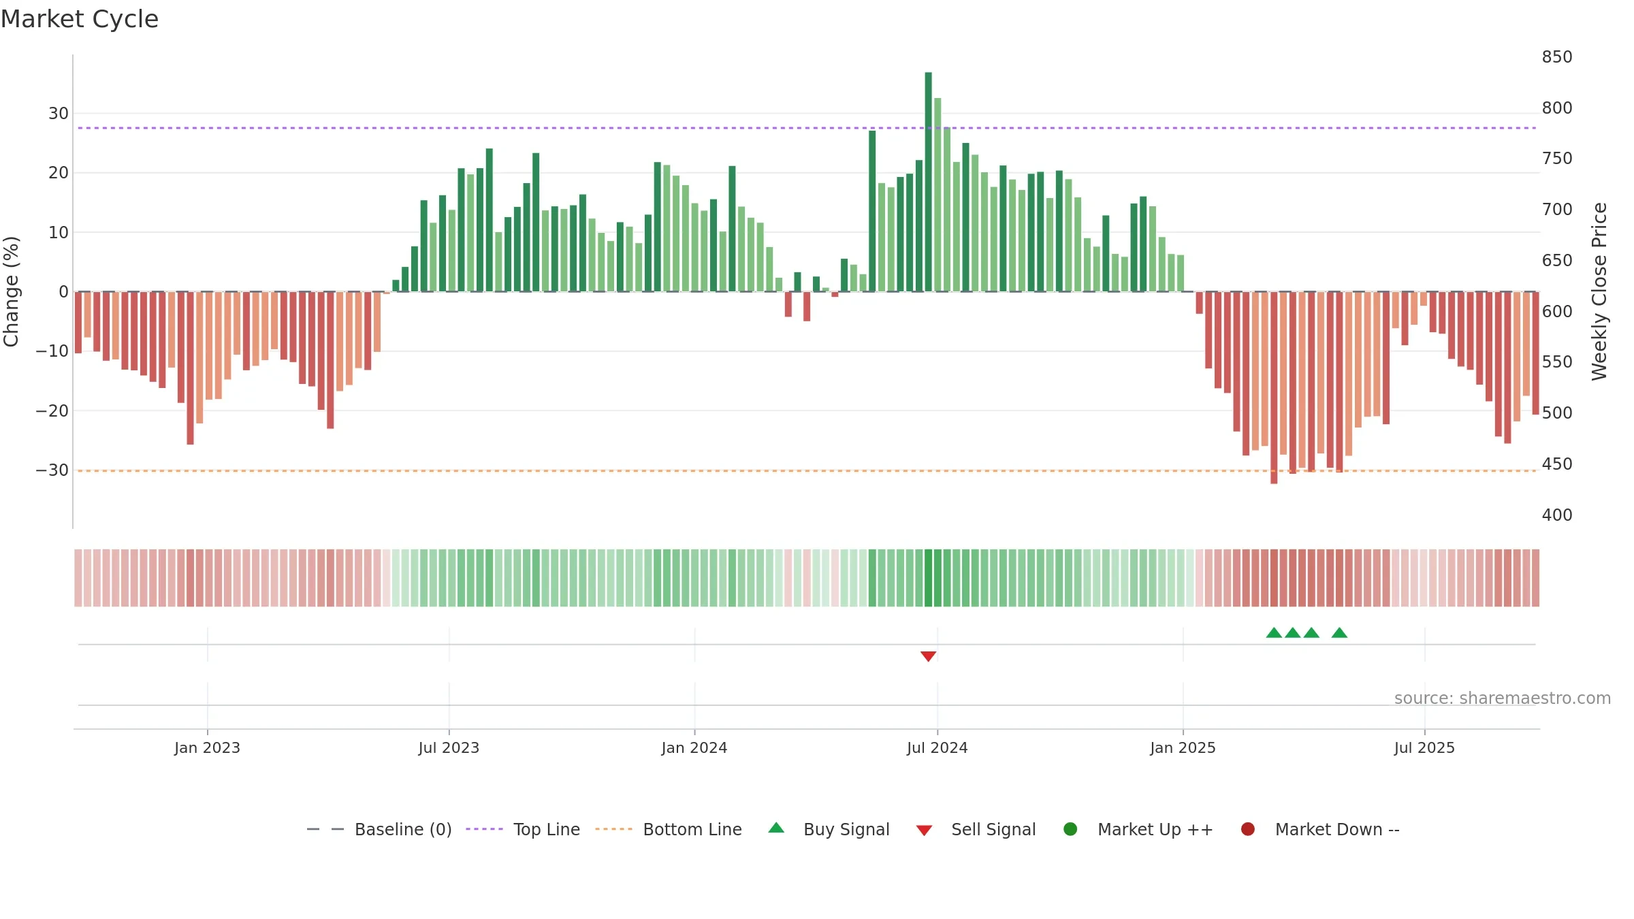The width and height of the screenshot is (1634, 919).
Task: Click the orange dotted Bottom Line
Action: 807,470
